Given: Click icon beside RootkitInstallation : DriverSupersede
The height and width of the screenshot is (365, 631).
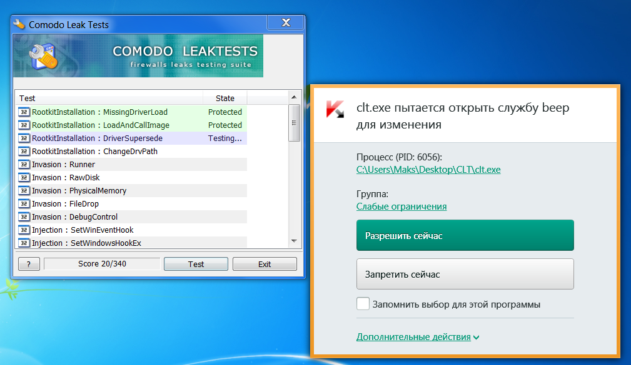Looking at the screenshot, I should (24, 138).
